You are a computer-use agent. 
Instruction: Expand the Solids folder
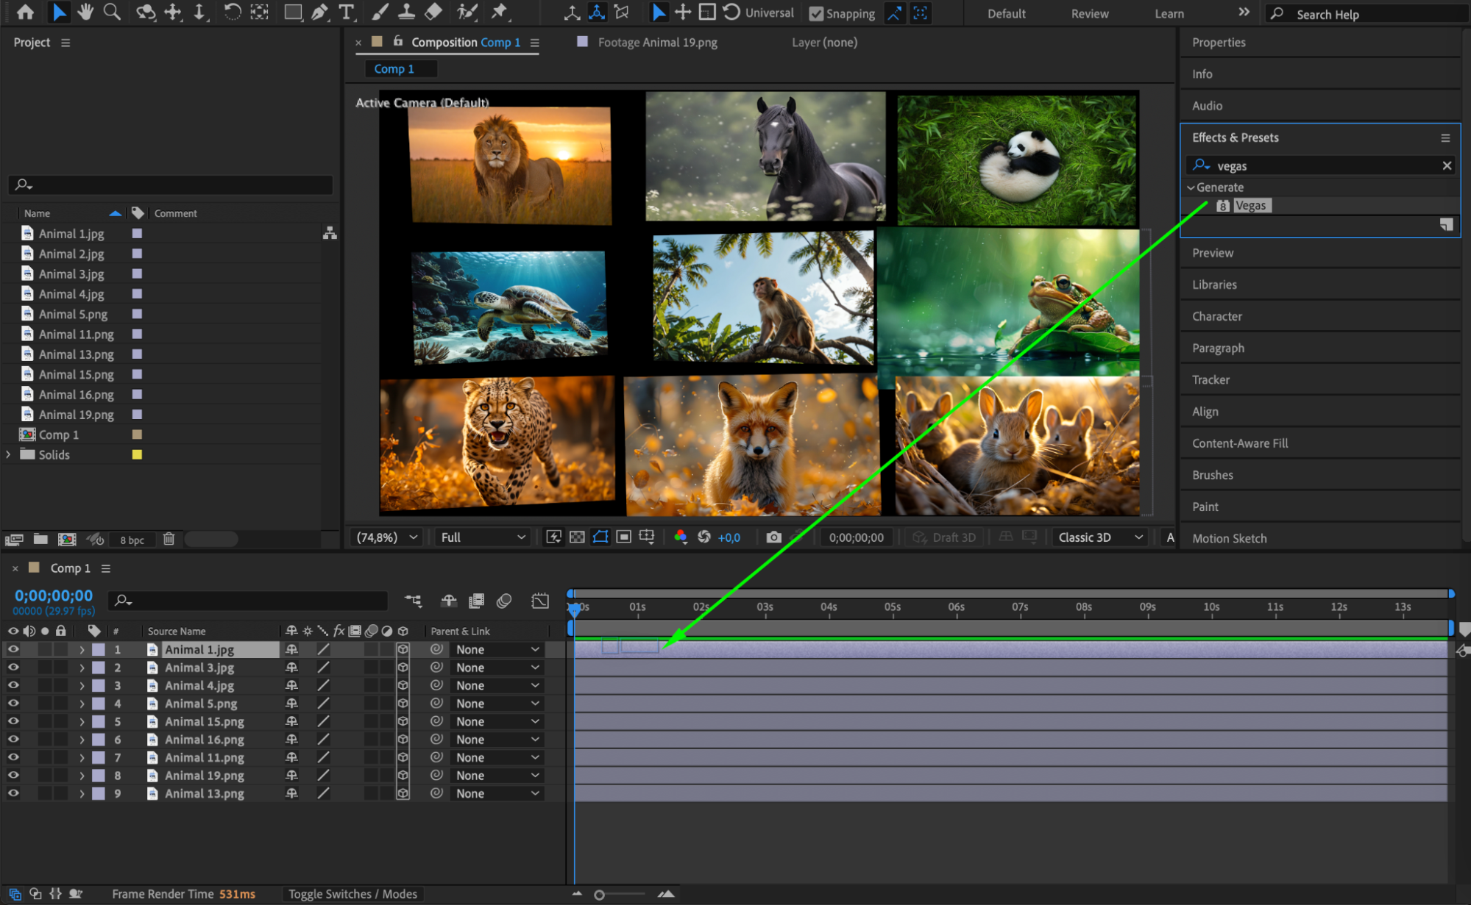[x=8, y=455]
